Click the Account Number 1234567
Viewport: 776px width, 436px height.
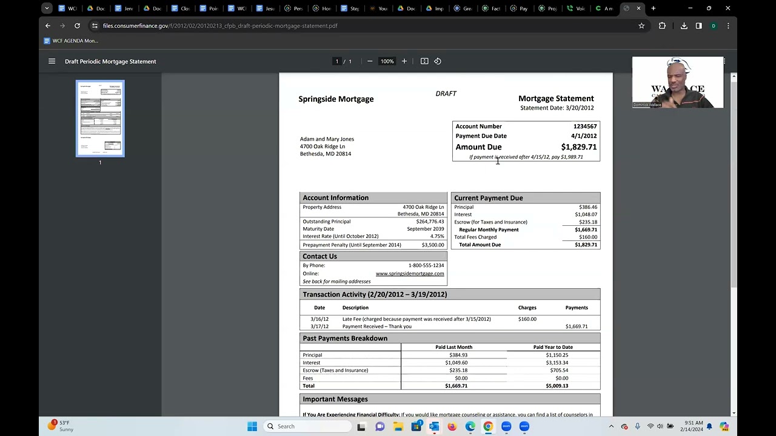point(585,127)
